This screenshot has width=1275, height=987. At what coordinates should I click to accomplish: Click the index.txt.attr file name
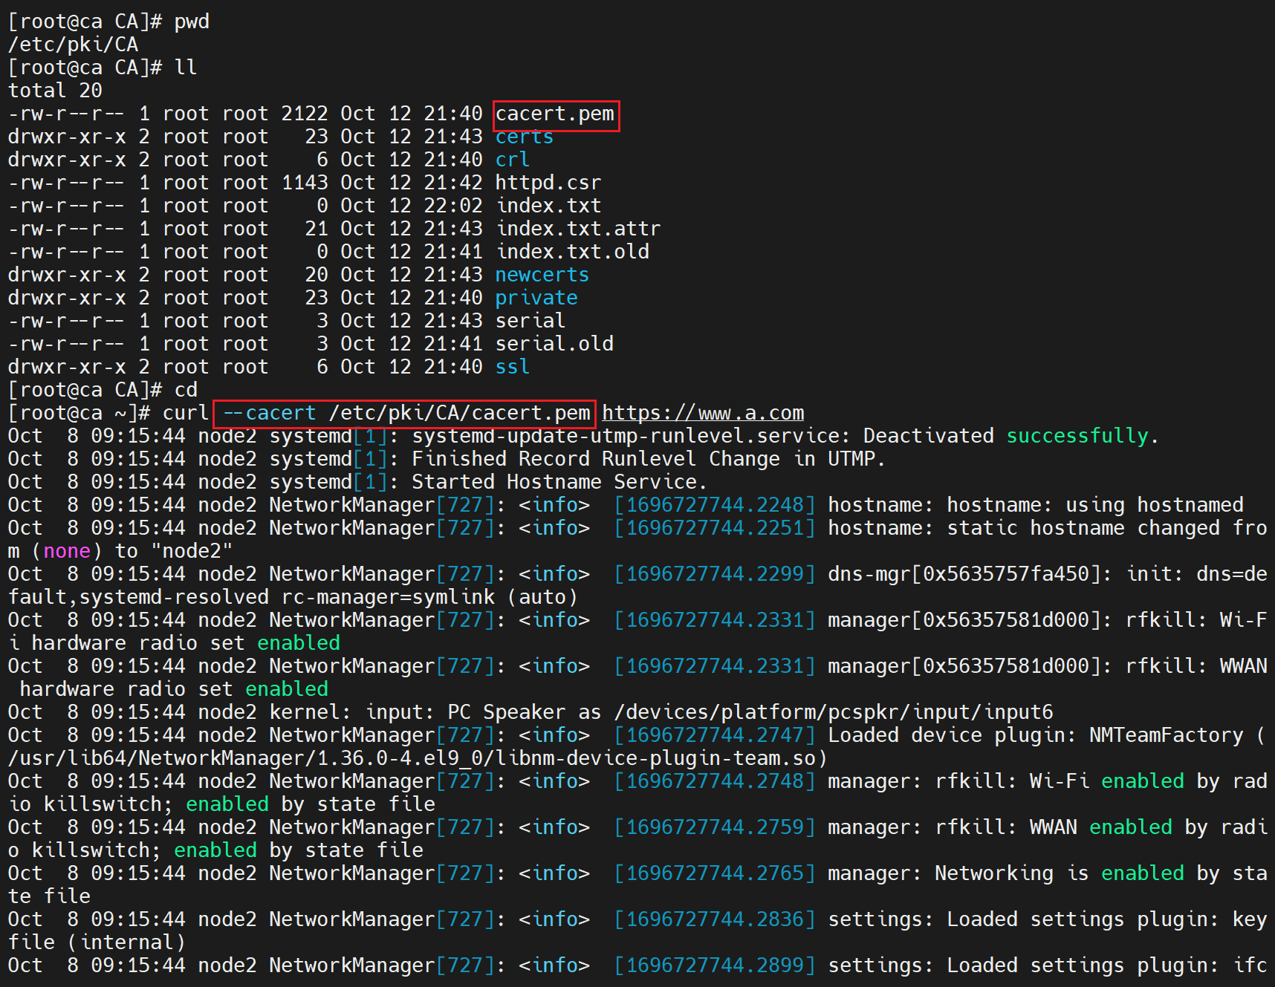pos(577,229)
